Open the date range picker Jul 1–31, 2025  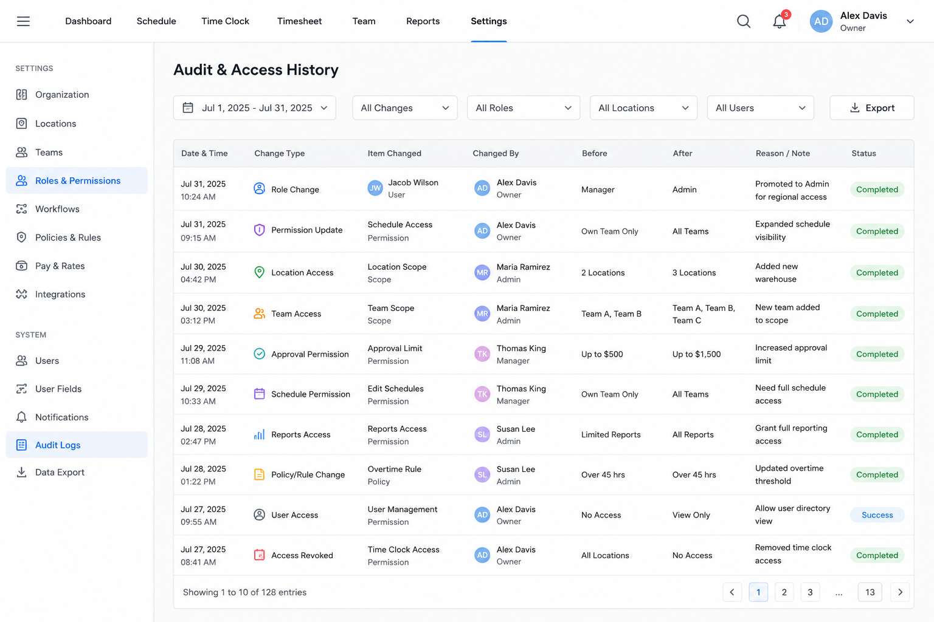tap(254, 108)
